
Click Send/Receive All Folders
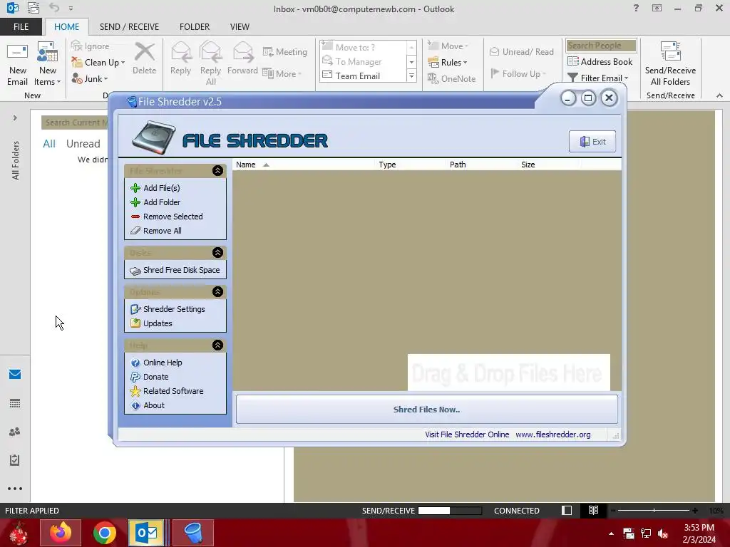point(670,64)
